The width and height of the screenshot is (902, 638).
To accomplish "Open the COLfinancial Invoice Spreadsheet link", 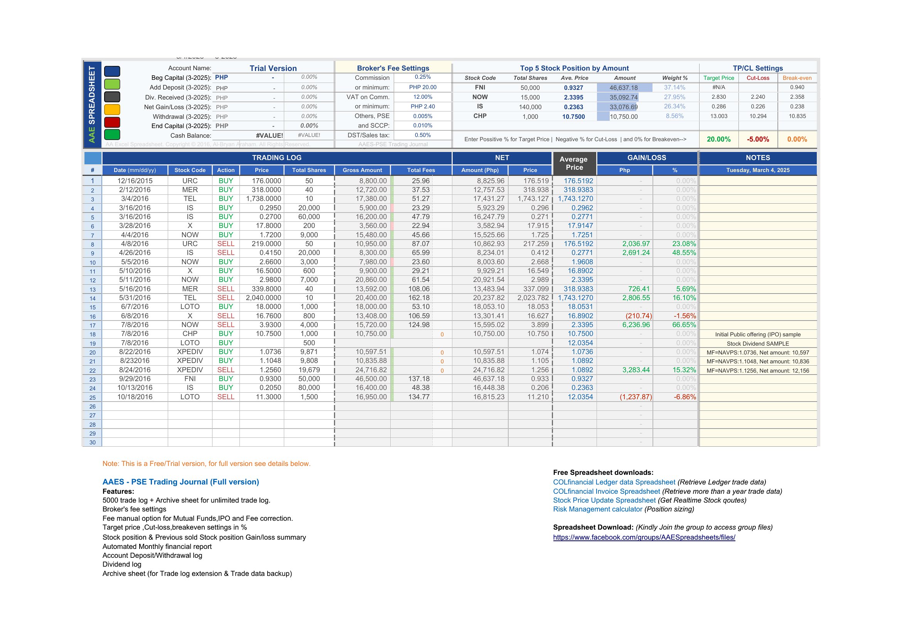I will pyautogui.click(x=607, y=491).
